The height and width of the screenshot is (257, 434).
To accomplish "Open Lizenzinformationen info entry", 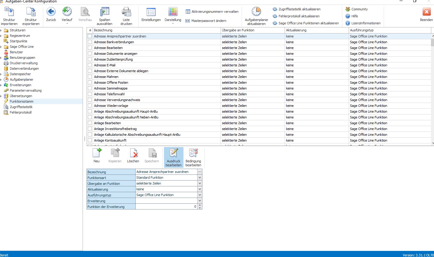I will [x=363, y=23].
